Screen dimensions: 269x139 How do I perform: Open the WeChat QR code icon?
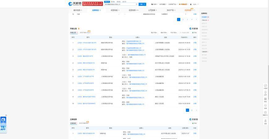pos(265,99)
